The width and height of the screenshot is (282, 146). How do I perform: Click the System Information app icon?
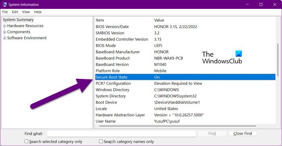4,4
